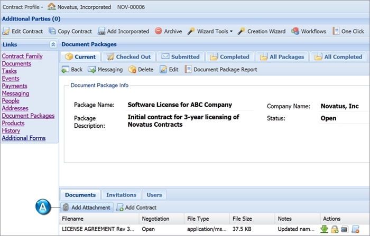
Task: Click the 37.5 KB file size cell
Action: coord(252,229)
